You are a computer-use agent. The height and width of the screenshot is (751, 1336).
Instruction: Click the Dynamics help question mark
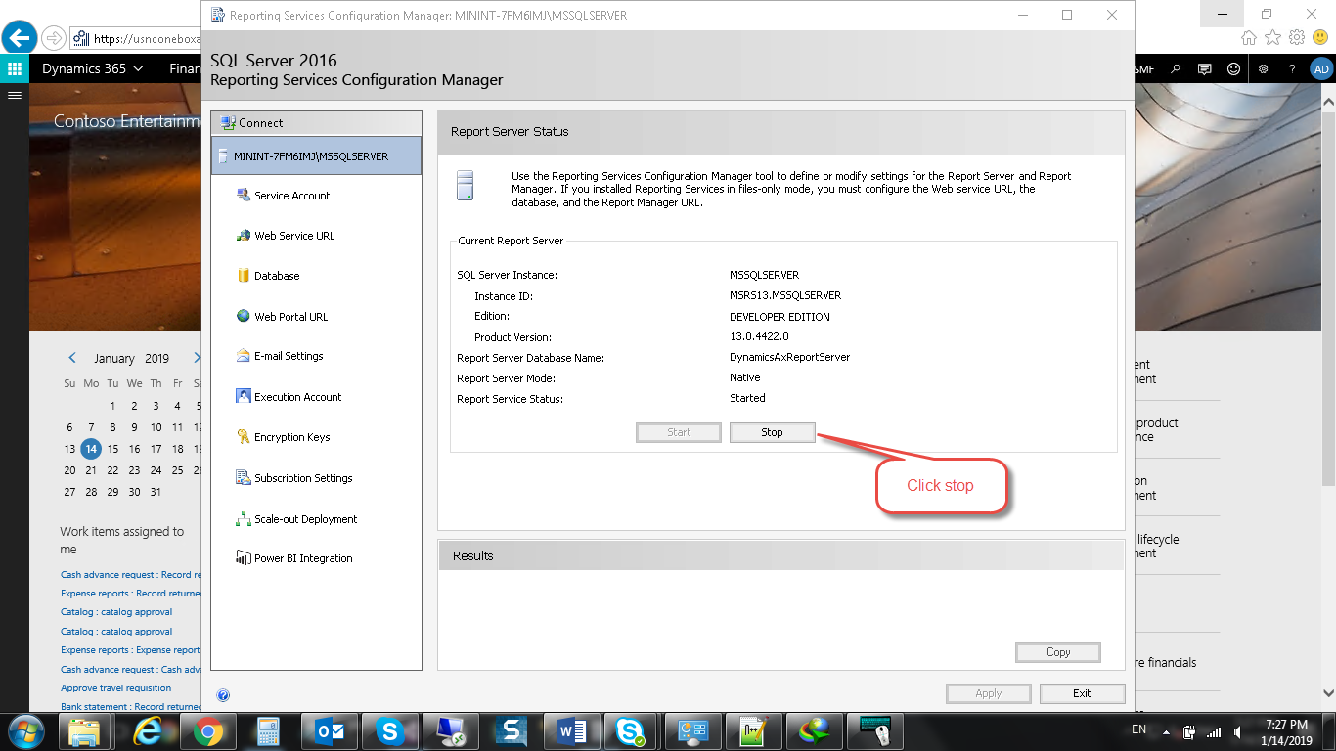(1292, 69)
